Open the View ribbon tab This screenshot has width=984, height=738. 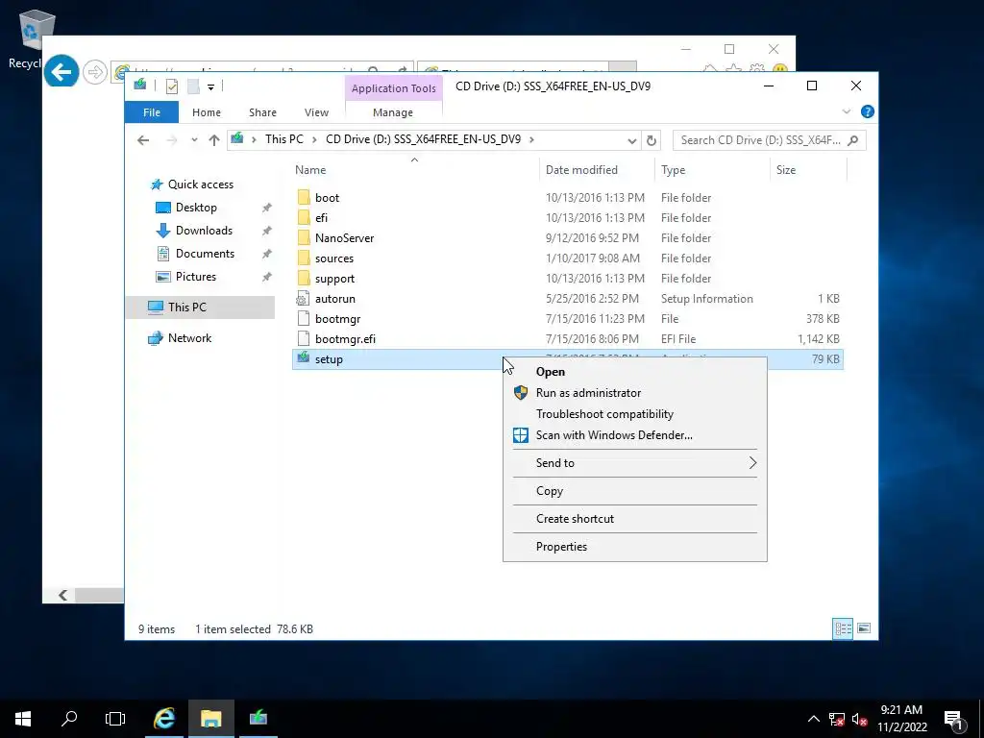click(x=316, y=112)
